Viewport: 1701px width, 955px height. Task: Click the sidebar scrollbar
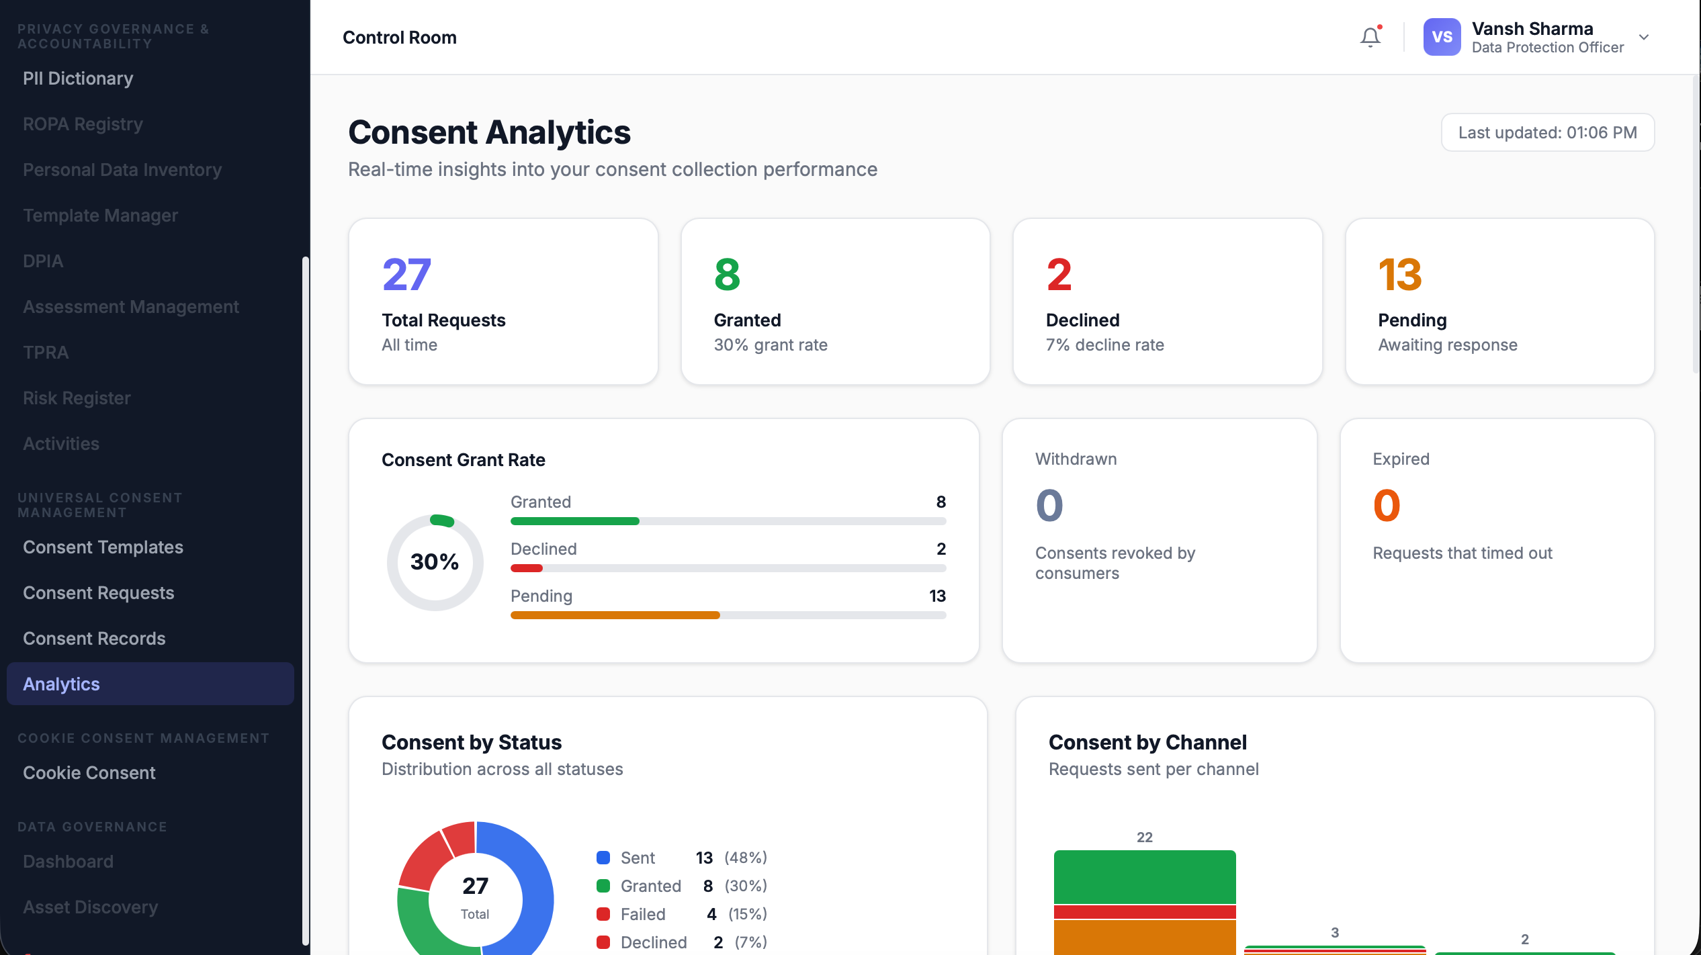click(x=305, y=601)
